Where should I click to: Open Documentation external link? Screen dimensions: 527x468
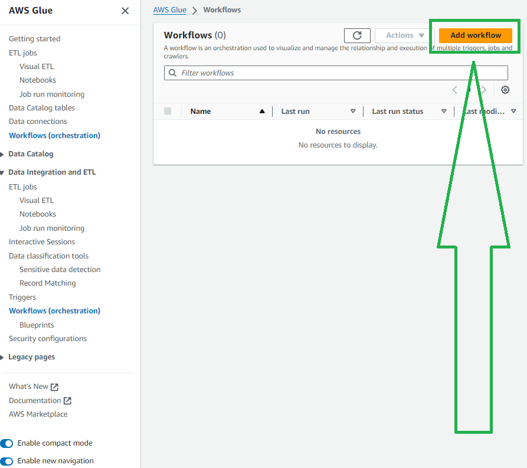pos(40,400)
